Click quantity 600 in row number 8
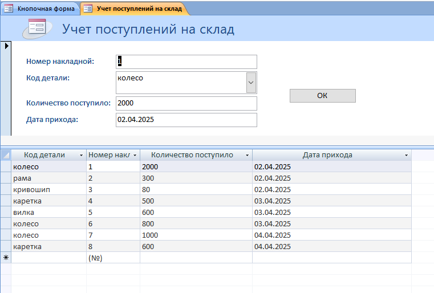 click(x=196, y=246)
